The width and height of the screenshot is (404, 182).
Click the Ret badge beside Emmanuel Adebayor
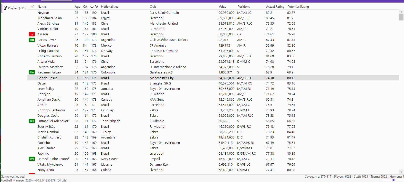(32, 121)
